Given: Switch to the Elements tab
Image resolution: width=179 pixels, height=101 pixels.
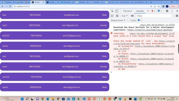Looking at the screenshot, I should (x=128, y=11).
